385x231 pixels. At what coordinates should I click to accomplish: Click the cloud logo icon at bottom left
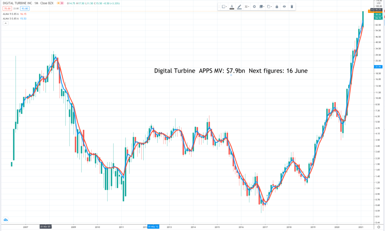tap(6, 220)
